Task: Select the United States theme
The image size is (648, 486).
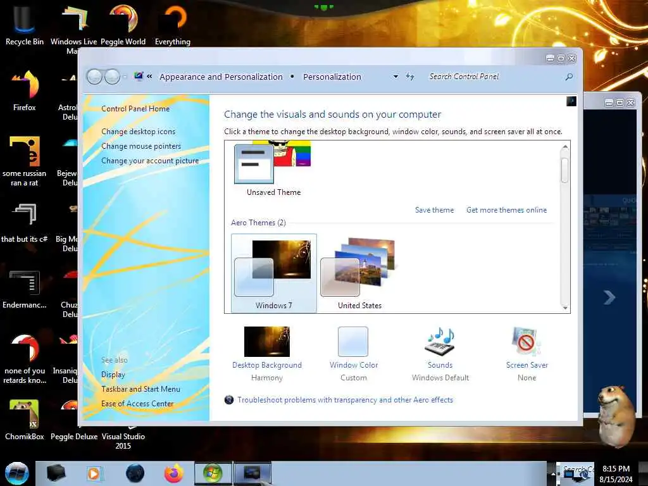Action: click(x=359, y=273)
